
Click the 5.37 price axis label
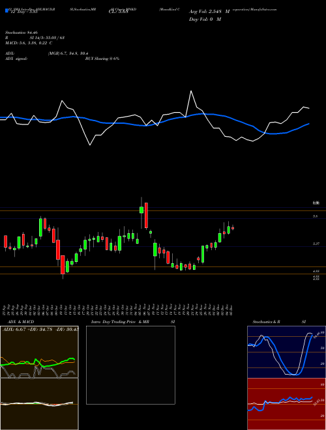(316, 244)
